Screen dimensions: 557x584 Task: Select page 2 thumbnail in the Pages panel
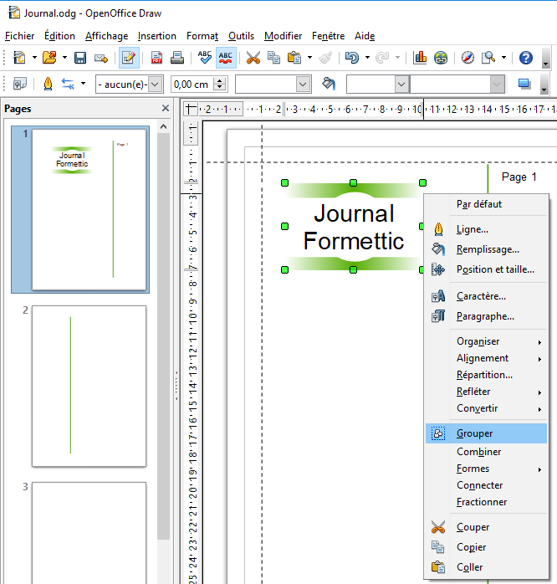click(89, 386)
